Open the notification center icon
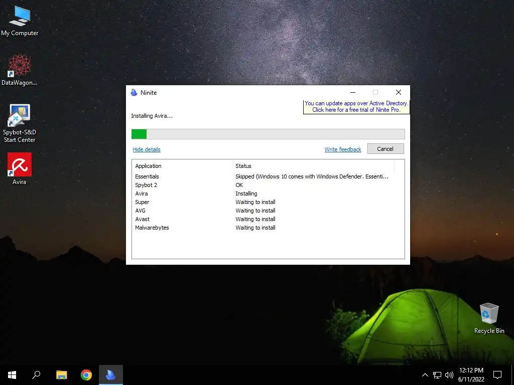 497,375
